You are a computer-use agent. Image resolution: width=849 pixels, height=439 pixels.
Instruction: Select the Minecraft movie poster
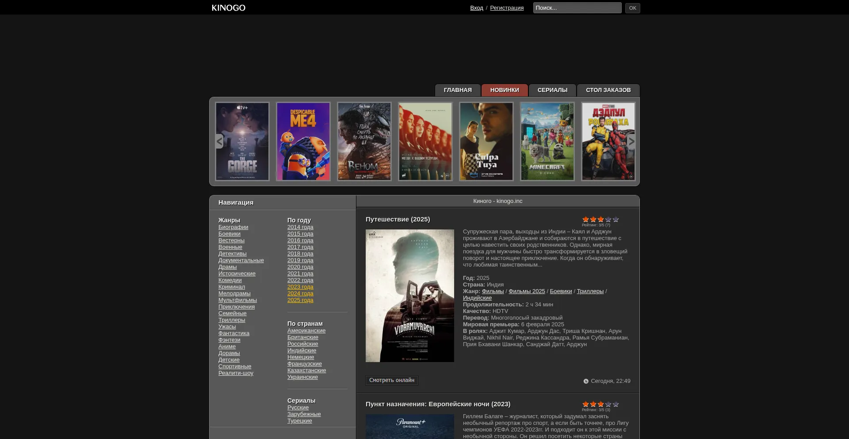pos(547,141)
